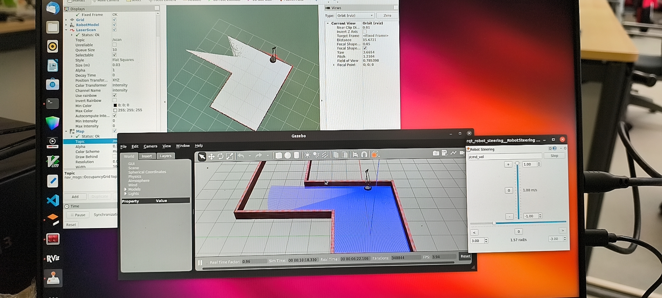Open the RViz icon in the dock
This screenshot has height=298, width=662.
click(53, 258)
